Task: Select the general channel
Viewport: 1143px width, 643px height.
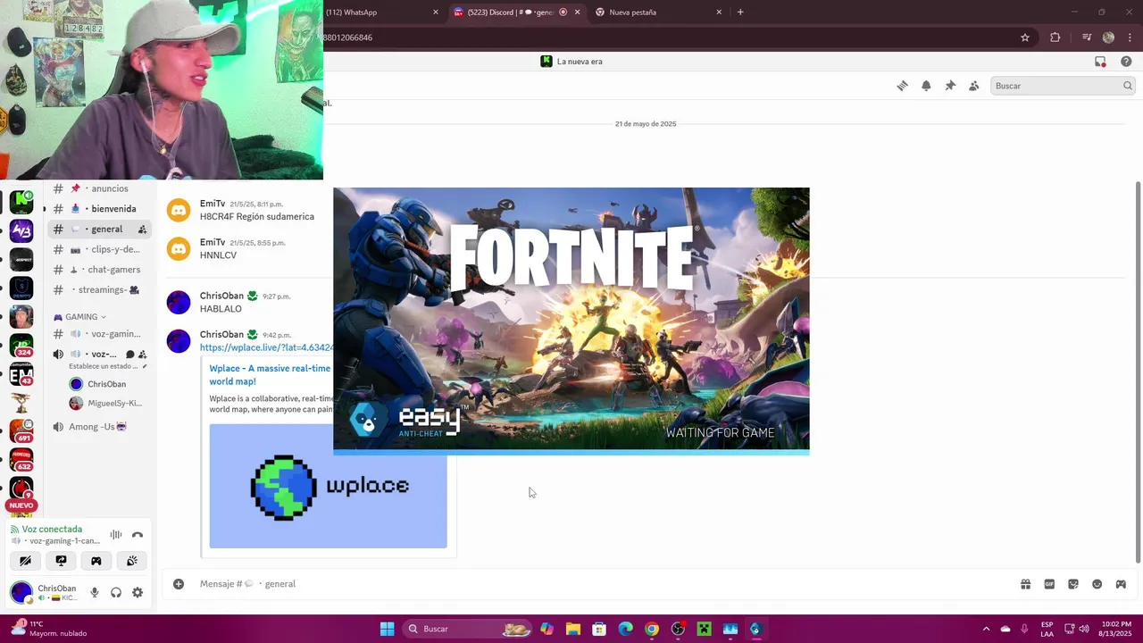Action: [x=97, y=230]
